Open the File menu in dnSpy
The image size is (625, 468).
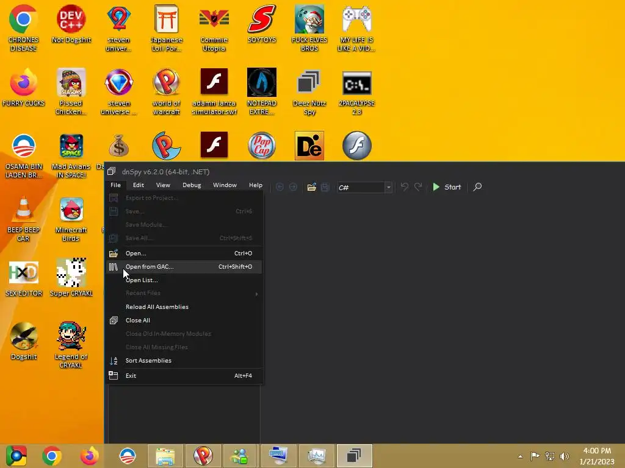point(115,185)
